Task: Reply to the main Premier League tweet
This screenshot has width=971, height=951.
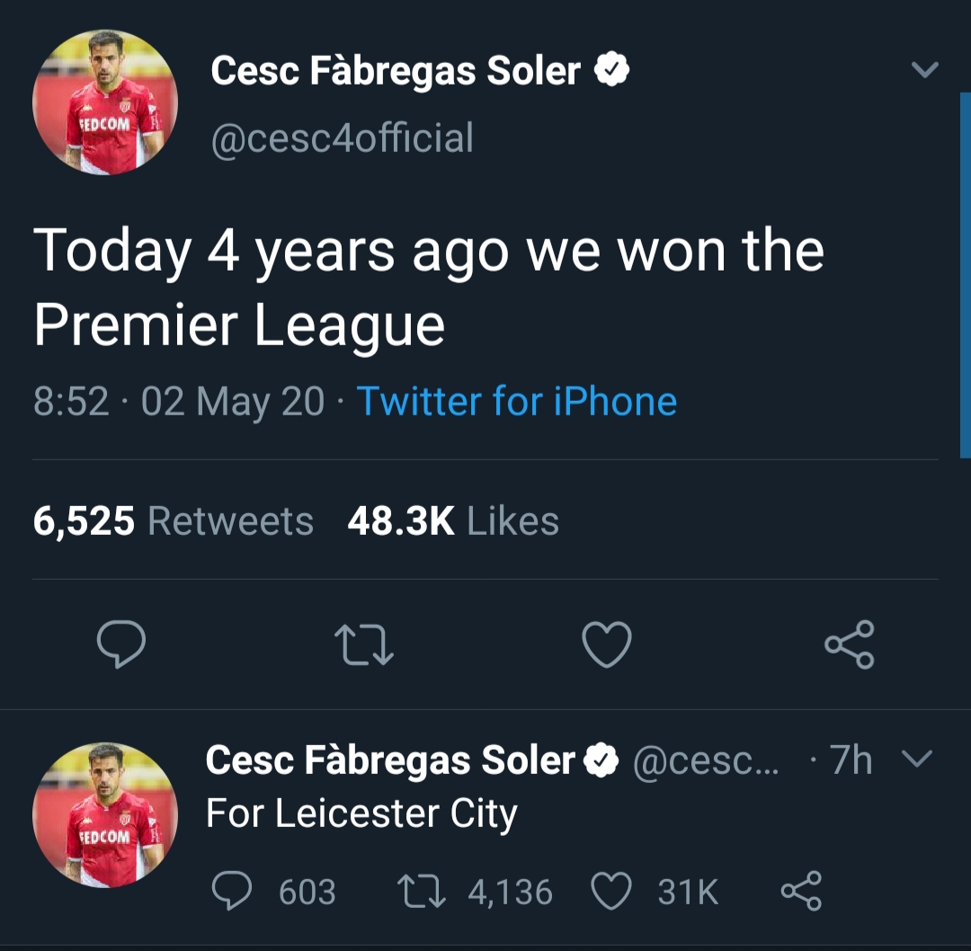Action: tap(121, 644)
